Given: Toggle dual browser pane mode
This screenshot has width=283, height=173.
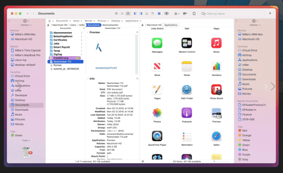Looking at the screenshot, I should tap(159, 13).
